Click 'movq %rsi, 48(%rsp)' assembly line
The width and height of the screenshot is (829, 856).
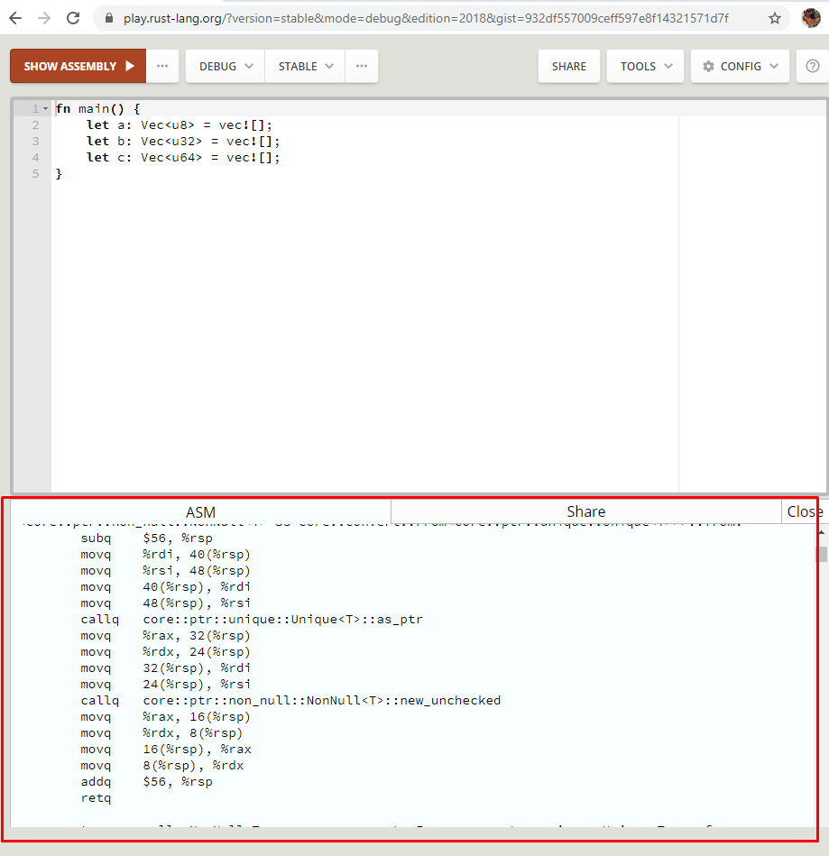[x=165, y=570]
